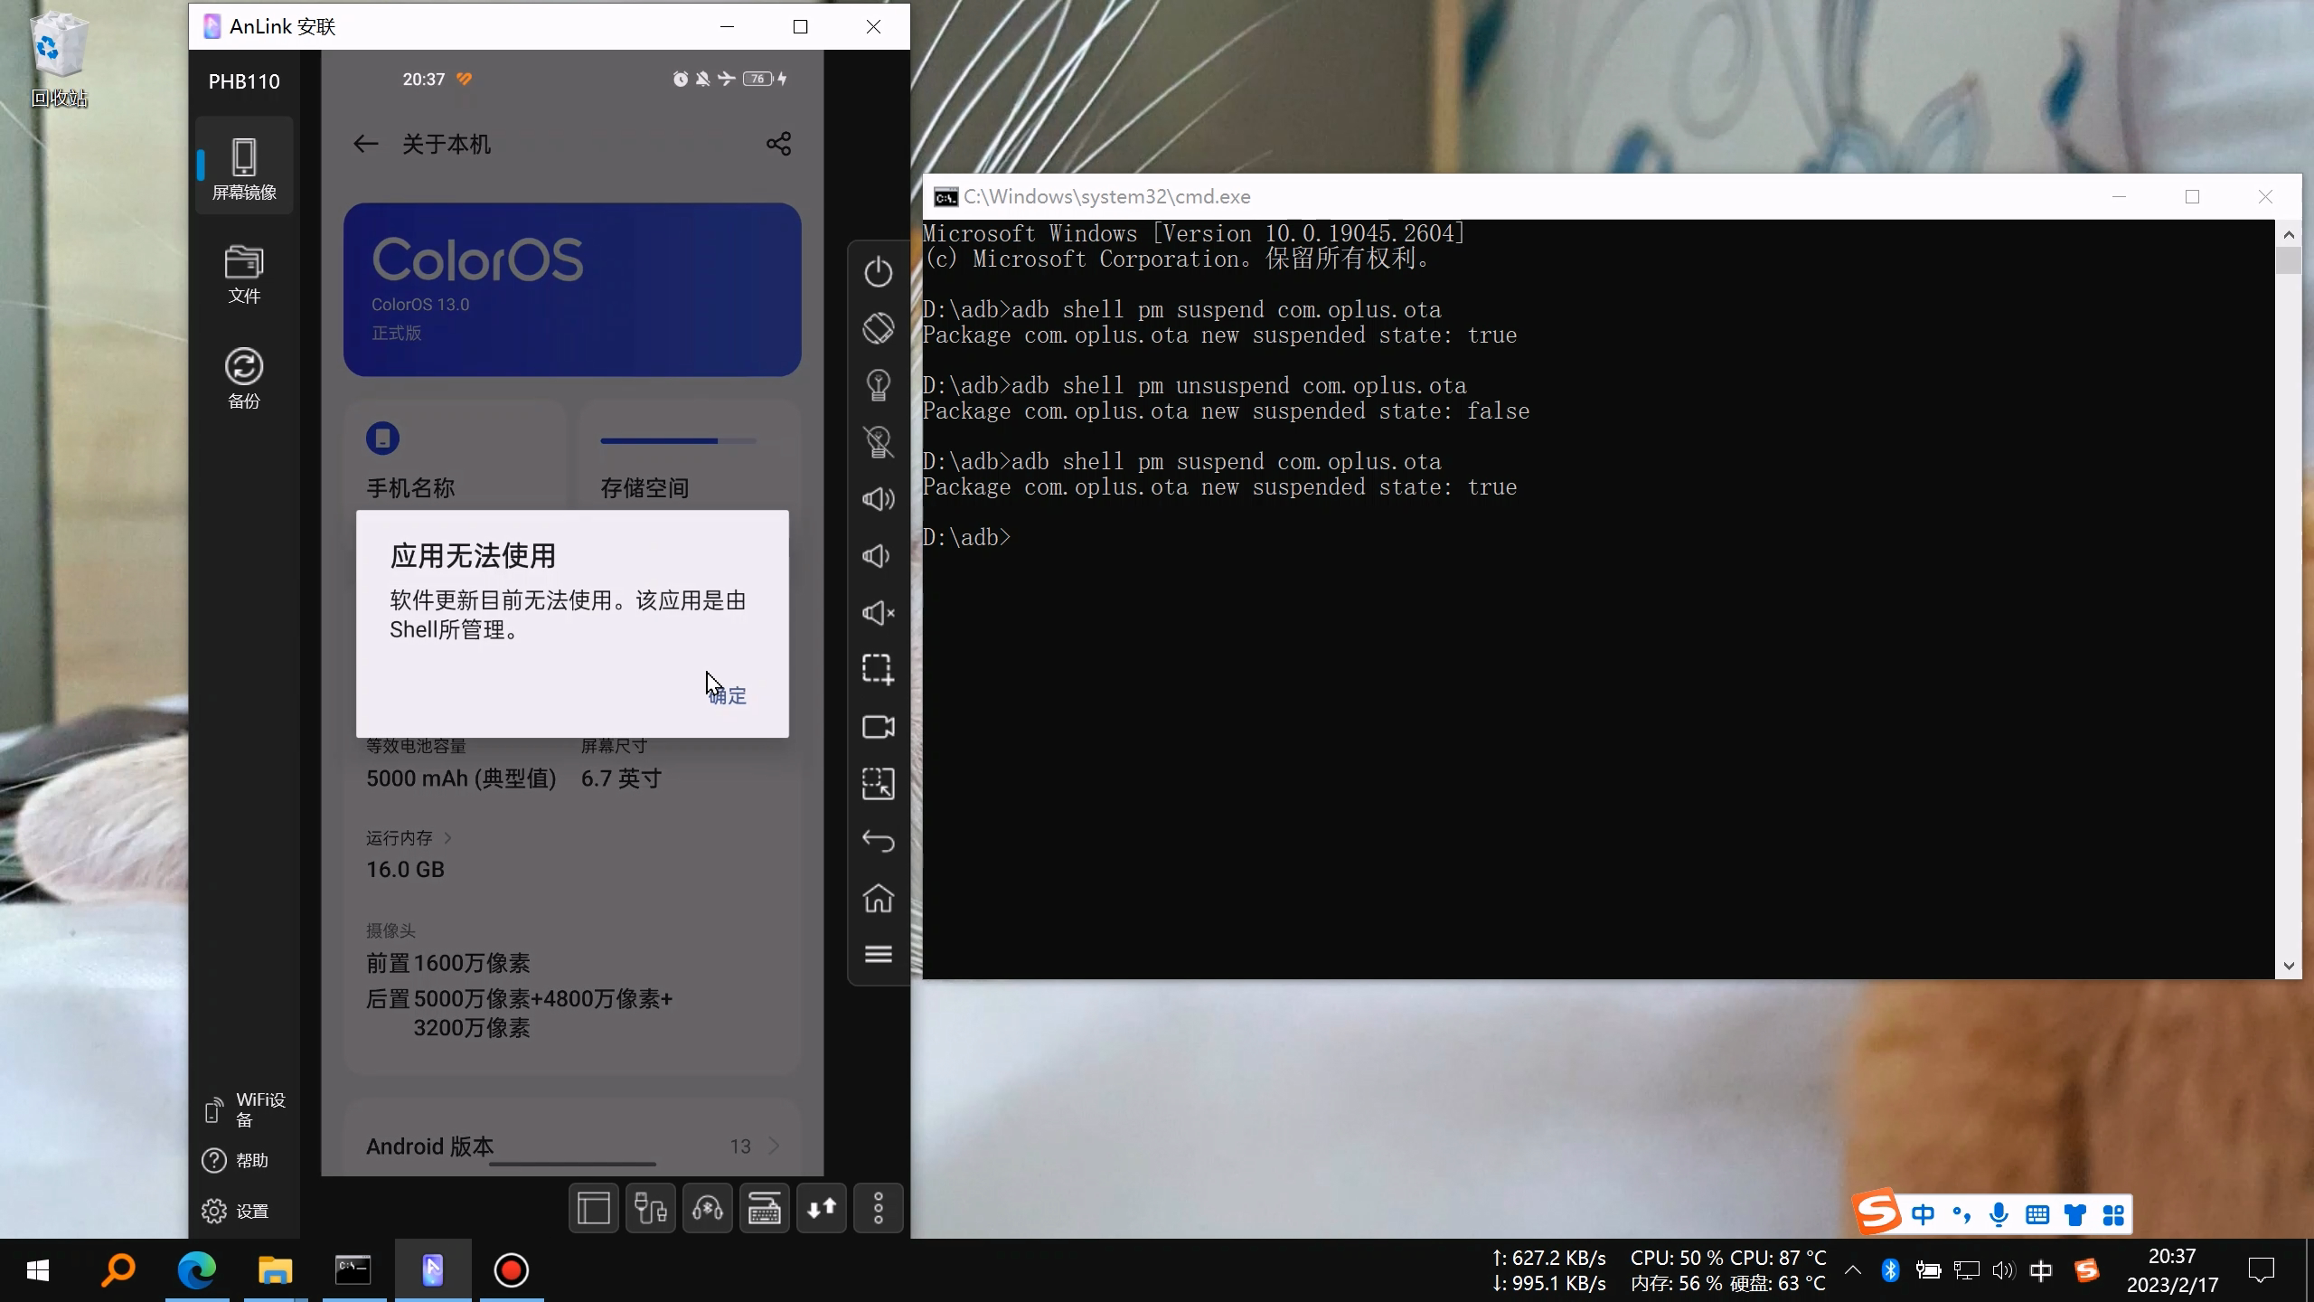Open the volume tray icon
This screenshot has height=1302, width=2314.
[2003, 1270]
